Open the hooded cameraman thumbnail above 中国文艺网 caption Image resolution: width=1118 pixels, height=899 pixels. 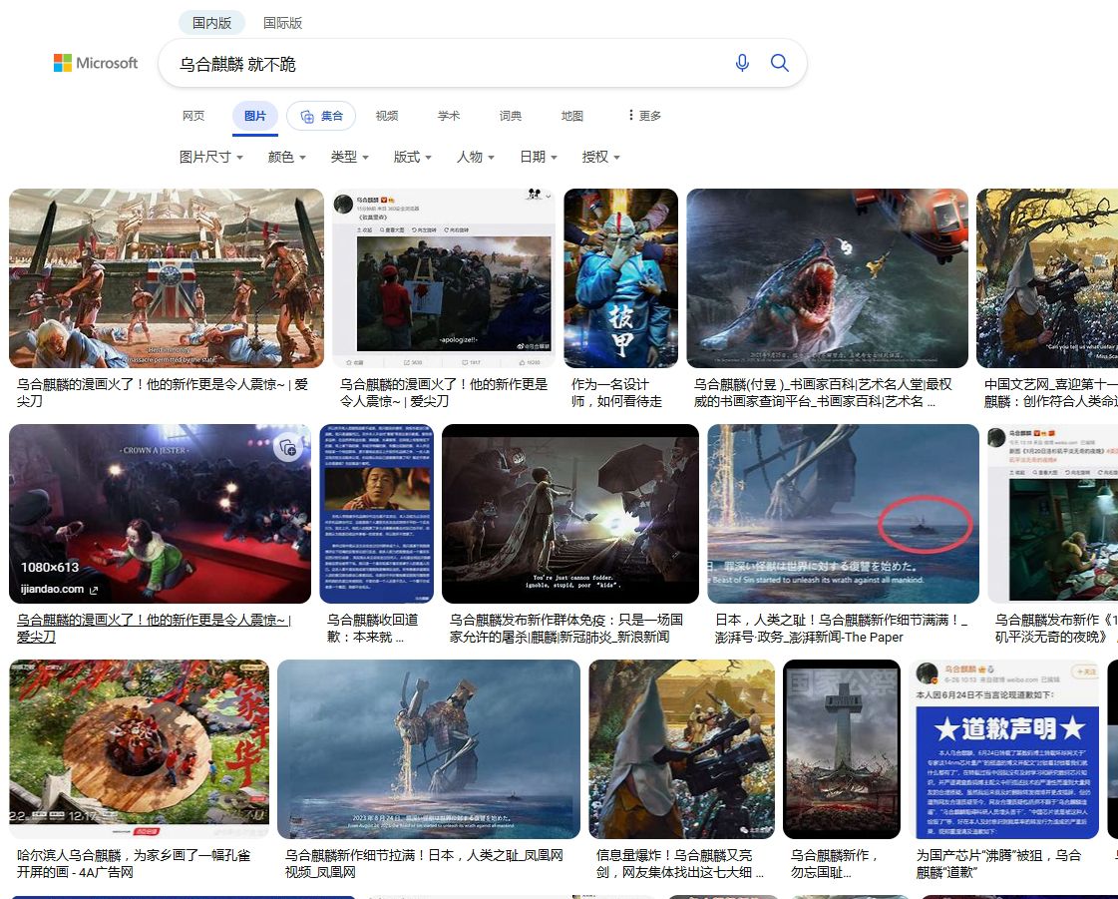pyautogui.click(x=1047, y=278)
